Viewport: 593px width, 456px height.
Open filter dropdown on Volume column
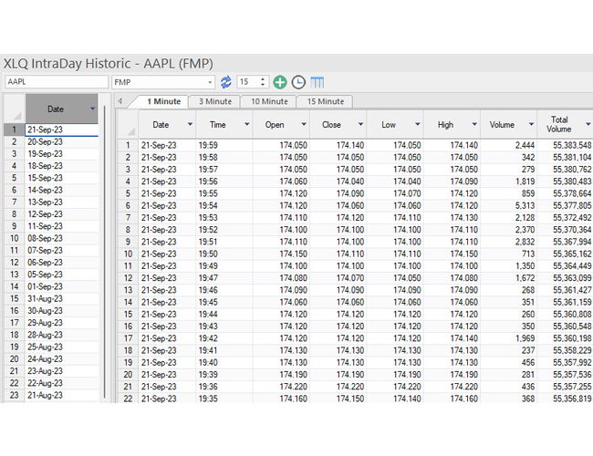point(531,124)
